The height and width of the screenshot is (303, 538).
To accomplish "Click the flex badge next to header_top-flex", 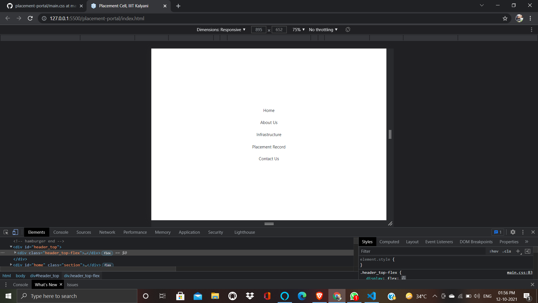I will pos(107,253).
